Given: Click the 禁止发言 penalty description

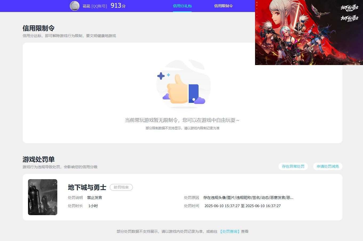Looking at the screenshot, I should pyautogui.click(x=95, y=198).
